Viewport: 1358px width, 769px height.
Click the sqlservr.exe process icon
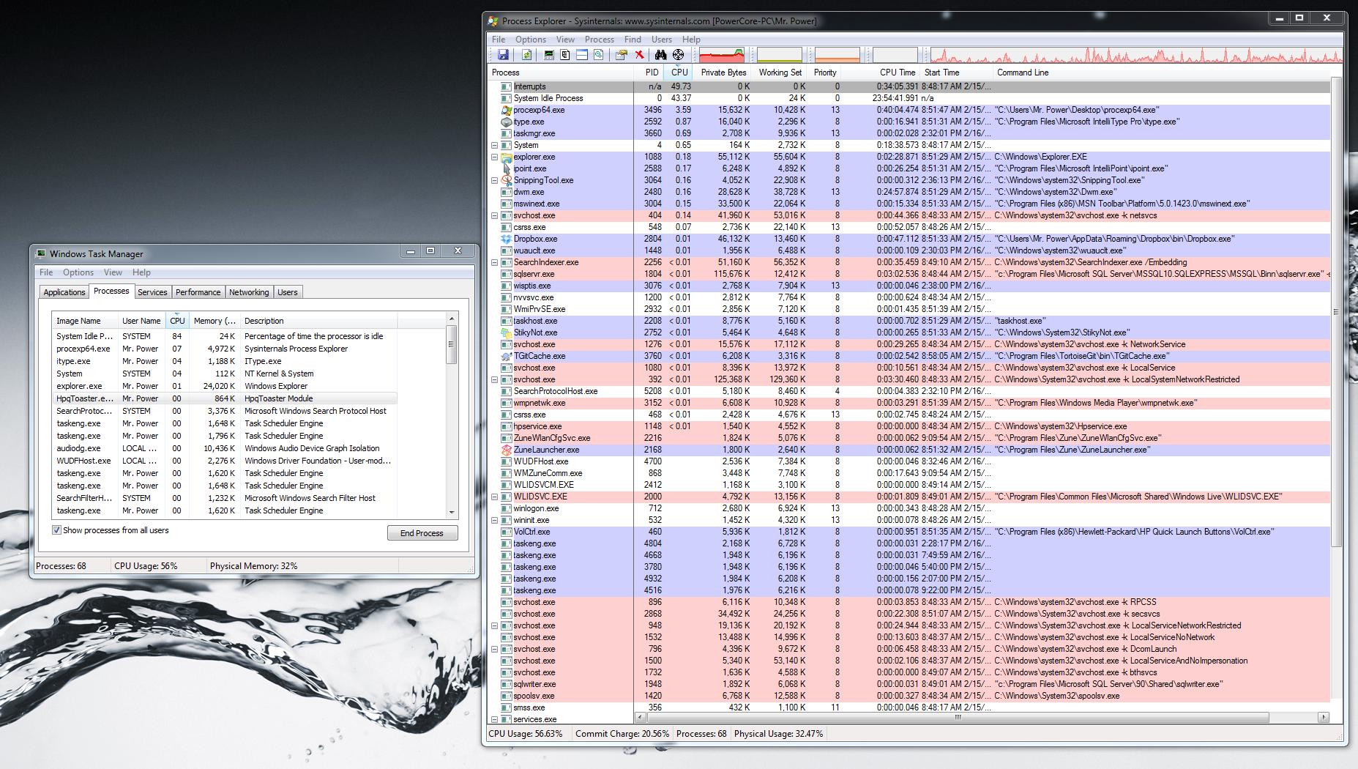(x=506, y=274)
